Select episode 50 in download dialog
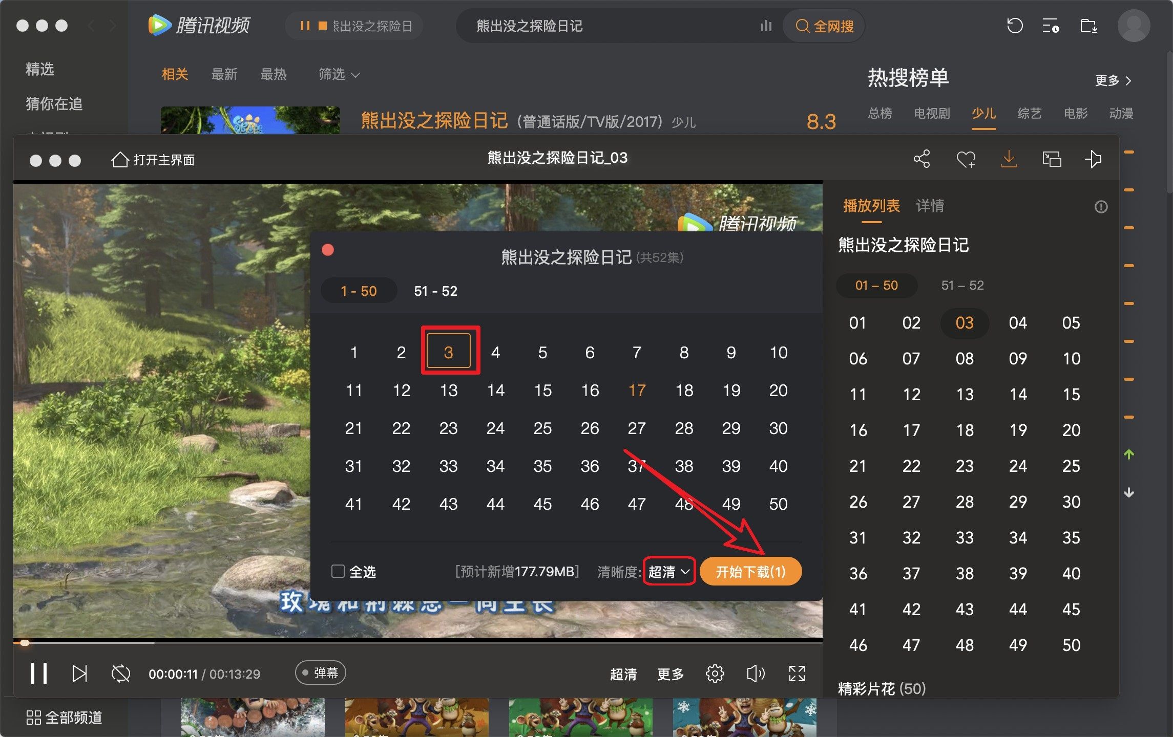 point(778,504)
